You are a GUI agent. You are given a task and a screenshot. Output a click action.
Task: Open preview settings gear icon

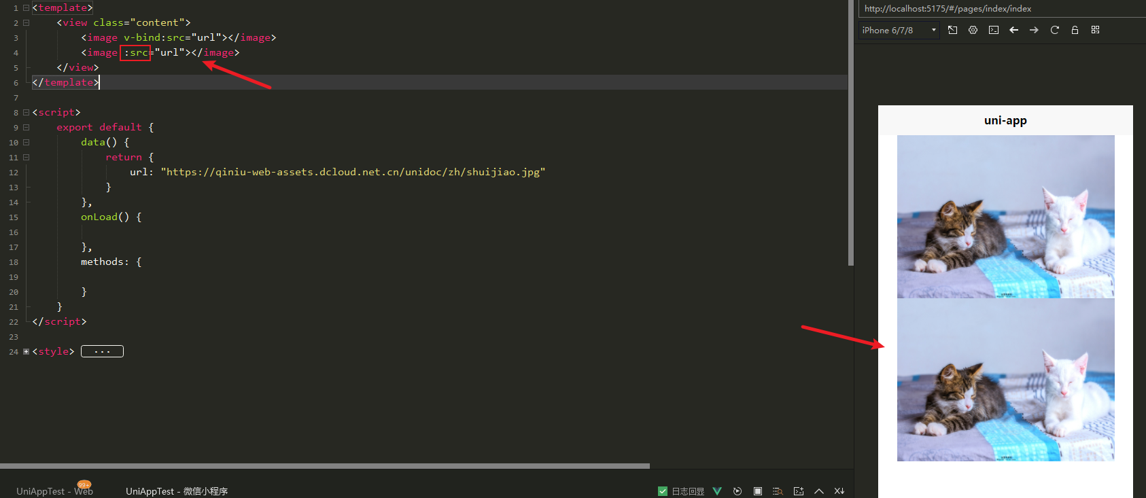973,30
